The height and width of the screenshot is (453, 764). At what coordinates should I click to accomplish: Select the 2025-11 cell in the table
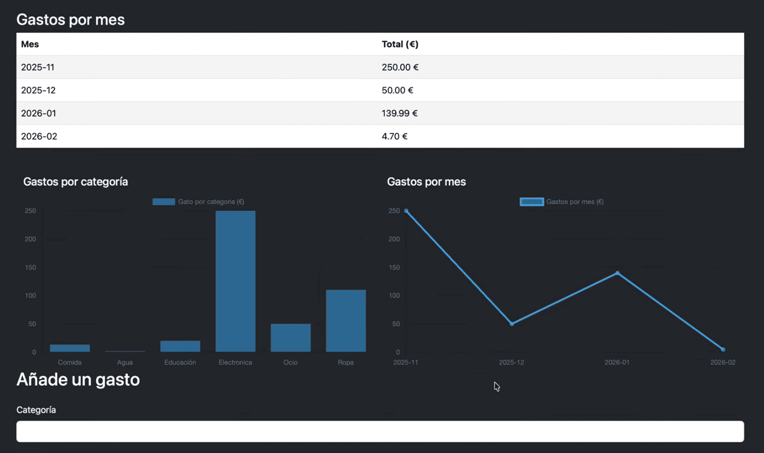[x=37, y=67]
